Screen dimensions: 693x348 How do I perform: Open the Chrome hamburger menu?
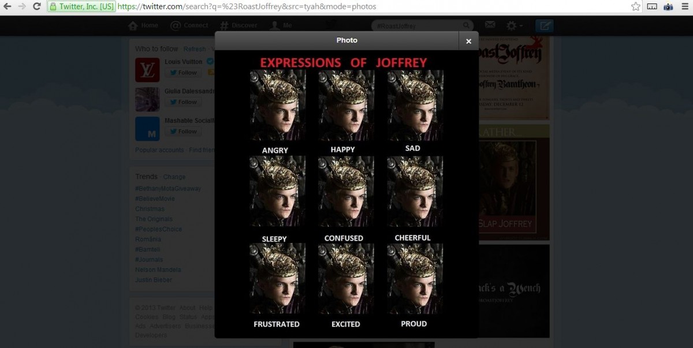[x=684, y=7]
